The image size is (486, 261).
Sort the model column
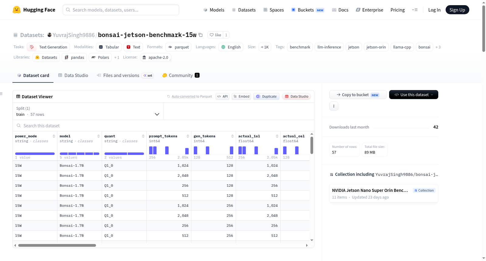(x=98, y=136)
